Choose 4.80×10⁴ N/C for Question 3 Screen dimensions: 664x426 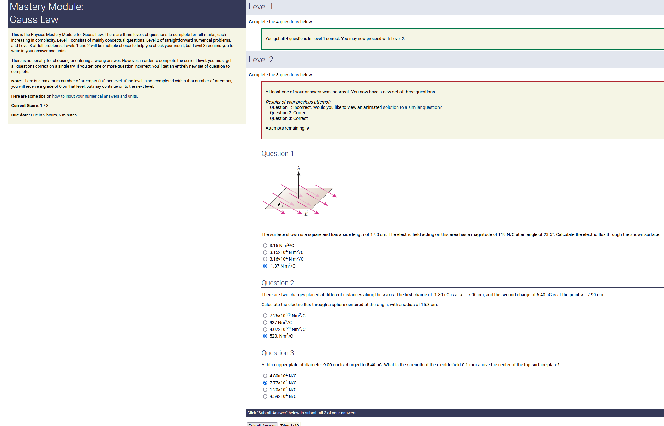click(x=265, y=376)
